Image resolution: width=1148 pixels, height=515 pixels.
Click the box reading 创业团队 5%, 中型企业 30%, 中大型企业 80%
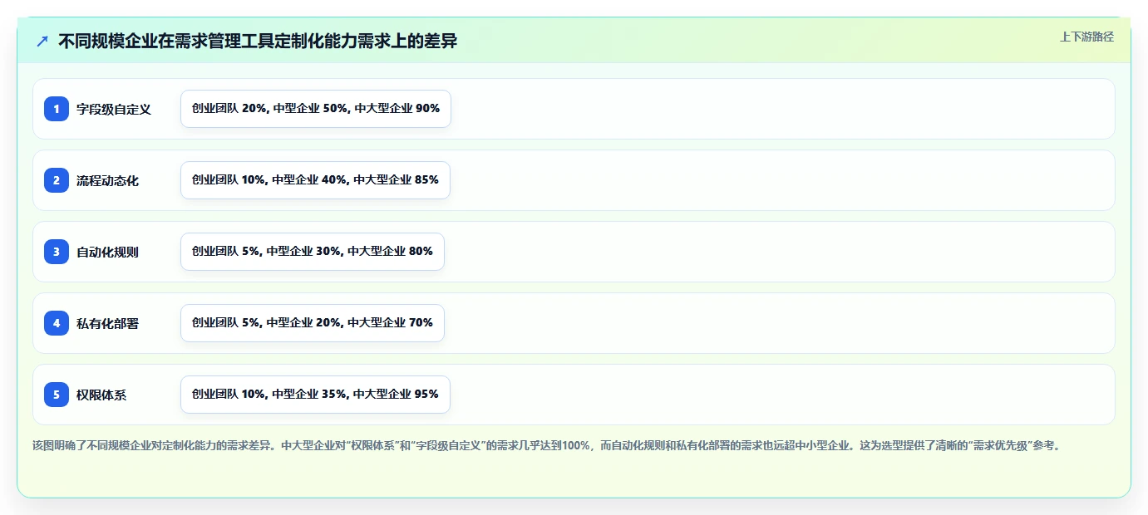(x=313, y=252)
